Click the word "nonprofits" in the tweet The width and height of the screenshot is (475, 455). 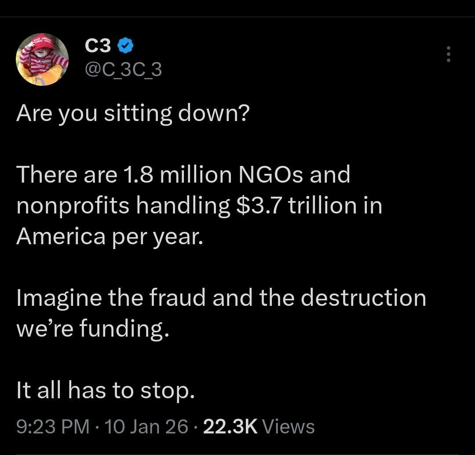(x=73, y=205)
